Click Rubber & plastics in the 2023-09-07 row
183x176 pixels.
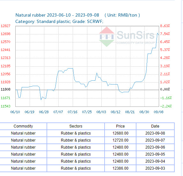(x=76, y=140)
